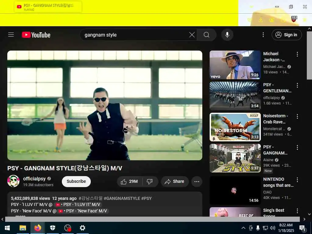This screenshot has height=234, width=312.
Task: Open network status tray icon
Action: [x=265, y=228]
